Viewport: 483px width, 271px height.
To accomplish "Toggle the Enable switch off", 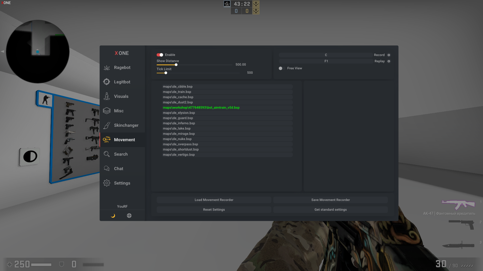I will click(160, 55).
